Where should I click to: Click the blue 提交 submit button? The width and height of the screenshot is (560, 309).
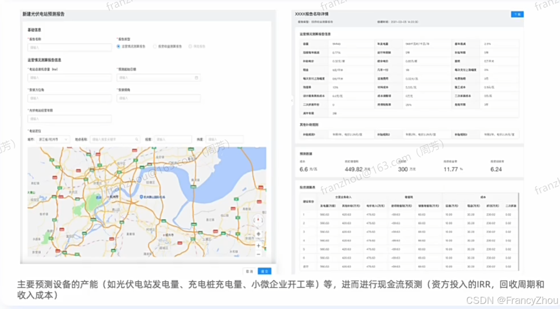[264, 271]
